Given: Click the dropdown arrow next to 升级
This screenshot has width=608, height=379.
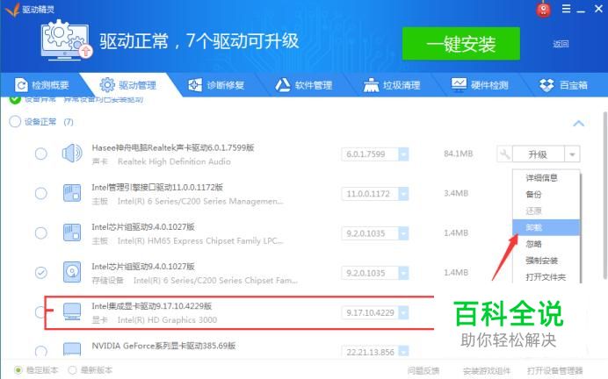Looking at the screenshot, I should 572,154.
